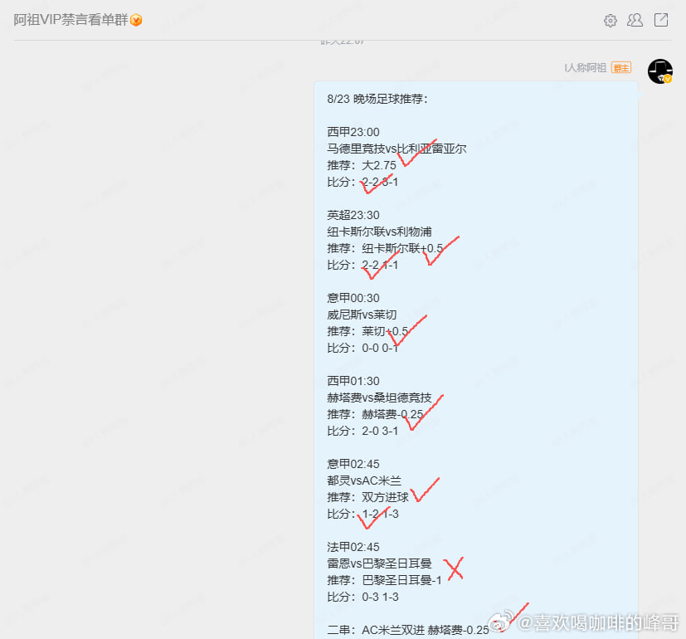Click the match 赫塔费vs桑坦德竞技
This screenshot has width=686, height=639.
click(379, 398)
